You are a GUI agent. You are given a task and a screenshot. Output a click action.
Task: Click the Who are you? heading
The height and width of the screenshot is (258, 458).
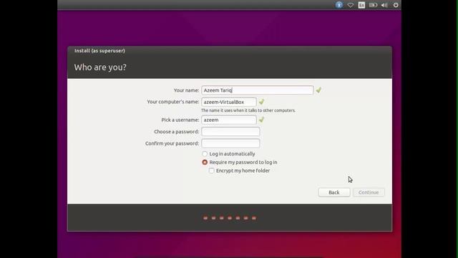pos(100,67)
